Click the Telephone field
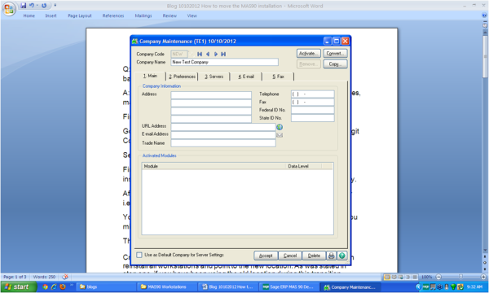Screen dimensions: 489x293 coord(312,94)
